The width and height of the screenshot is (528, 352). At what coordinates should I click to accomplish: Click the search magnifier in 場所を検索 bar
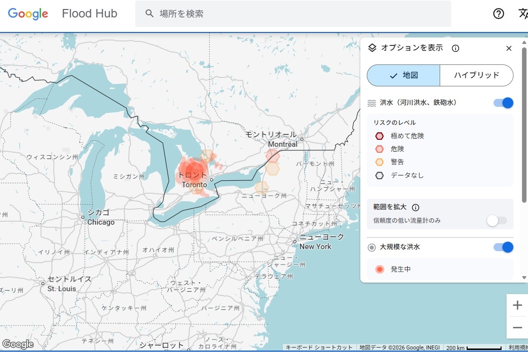[149, 13]
